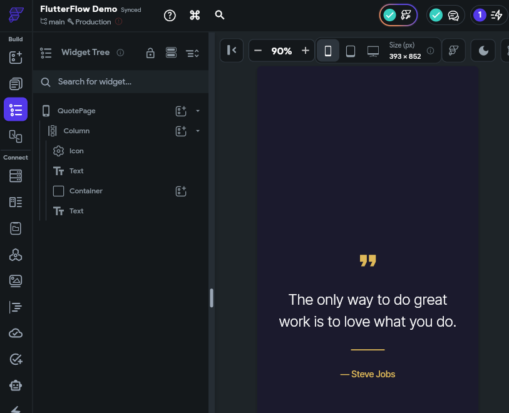The image size is (509, 413).
Task: Select the desktop device preview
Action: (373, 51)
